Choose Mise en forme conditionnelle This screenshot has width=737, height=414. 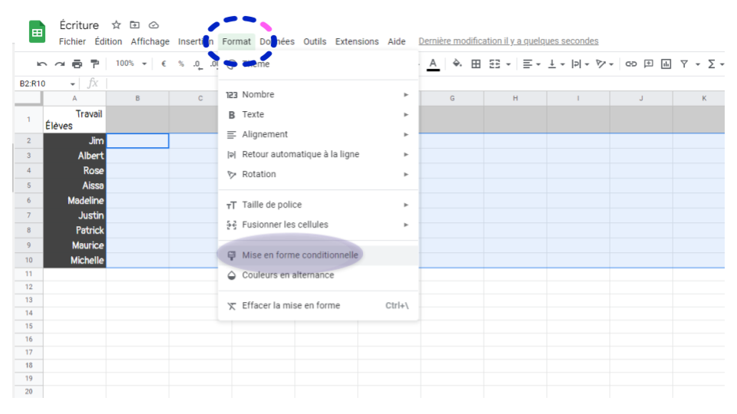[x=299, y=255]
